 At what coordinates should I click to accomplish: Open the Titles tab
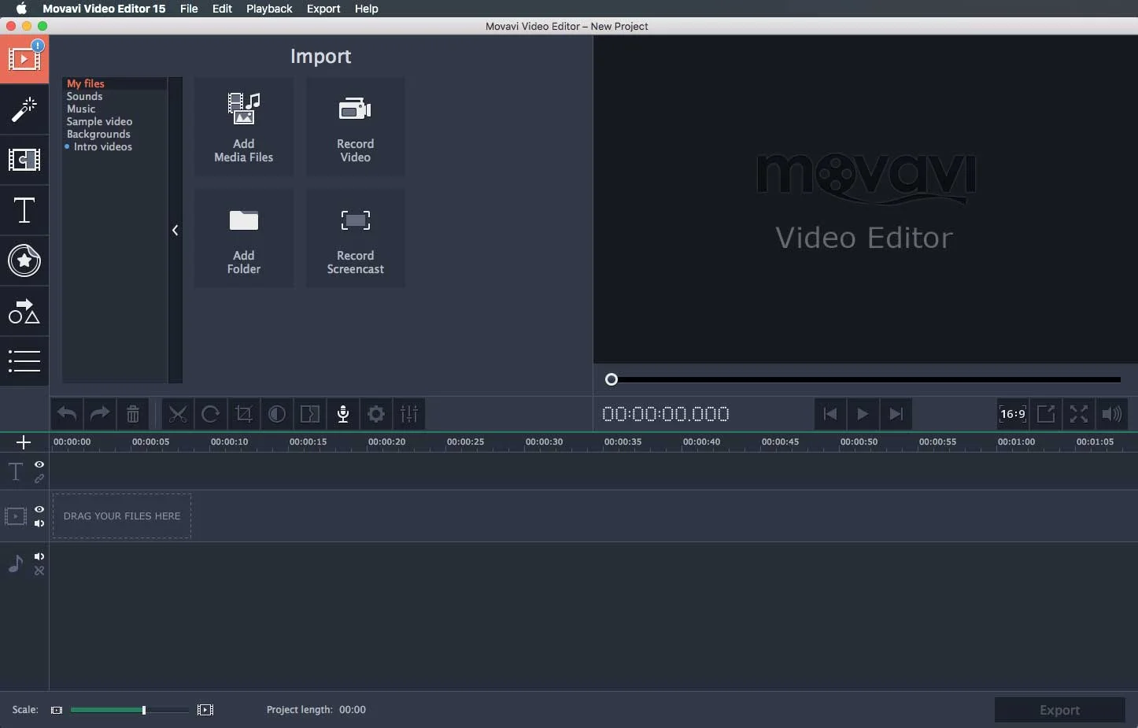point(24,210)
